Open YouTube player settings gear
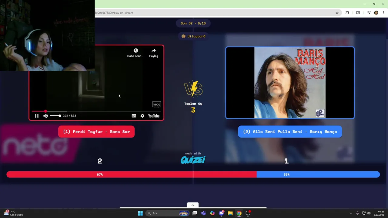This screenshot has width=388, height=218. tap(142, 116)
